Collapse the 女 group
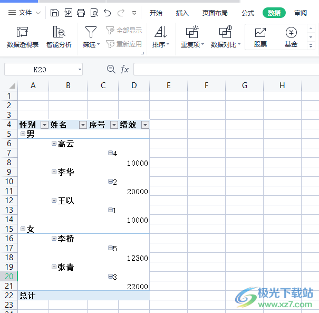Viewport: 319px width, 313px height. pyautogui.click(x=23, y=229)
